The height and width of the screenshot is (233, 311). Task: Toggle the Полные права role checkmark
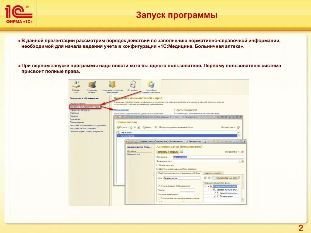click(215, 196)
